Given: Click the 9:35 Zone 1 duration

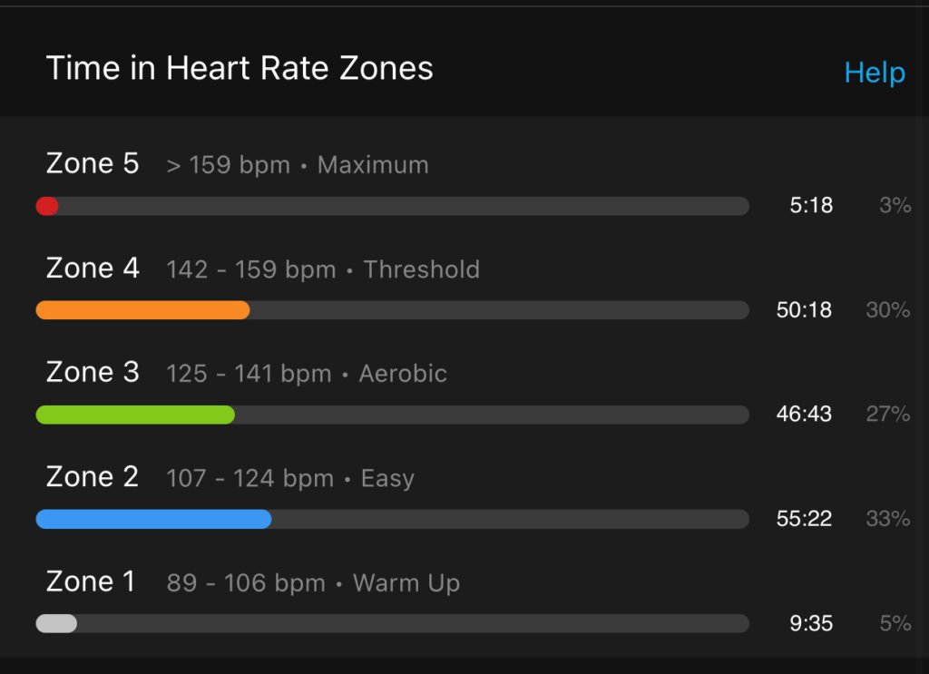Looking at the screenshot, I should pos(811,623).
